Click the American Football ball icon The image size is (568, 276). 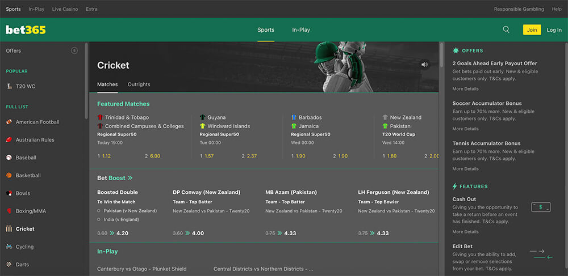9,122
